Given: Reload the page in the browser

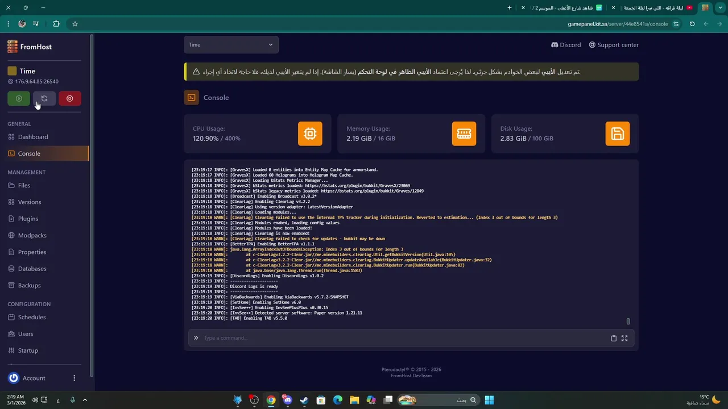Looking at the screenshot, I should coord(692,24).
